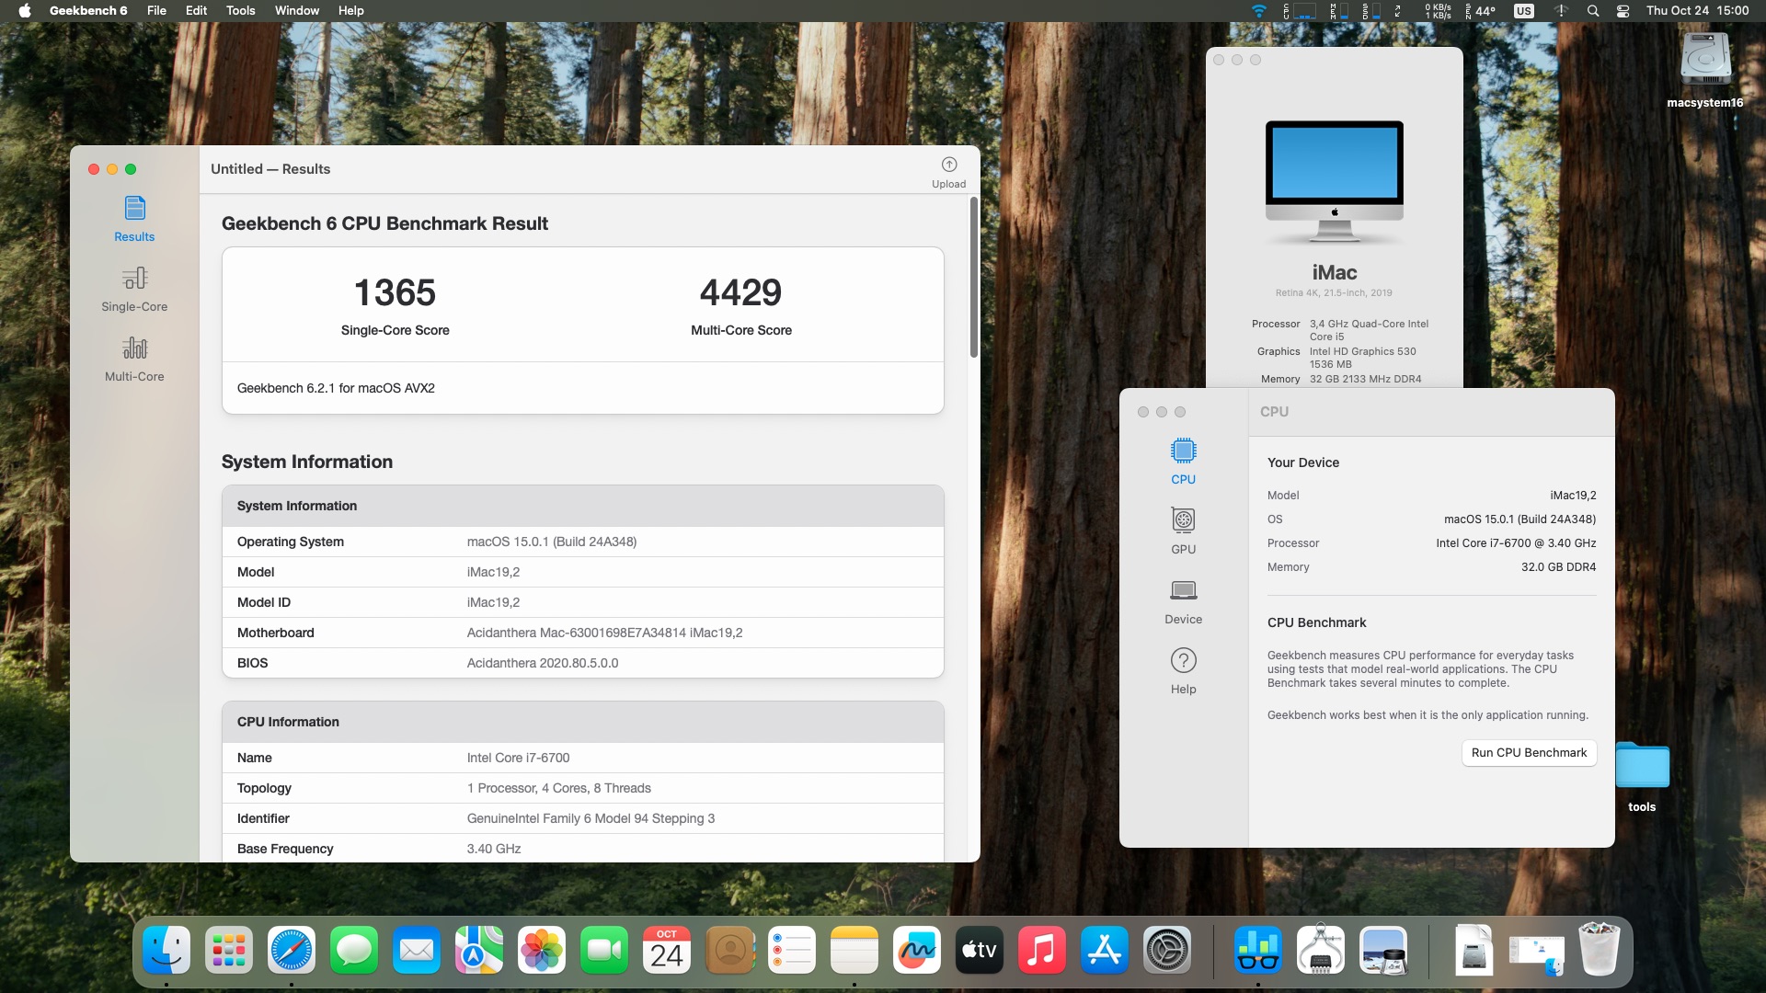
Task: Click Intel Core i7-6700 CPU name value
Action: click(518, 758)
